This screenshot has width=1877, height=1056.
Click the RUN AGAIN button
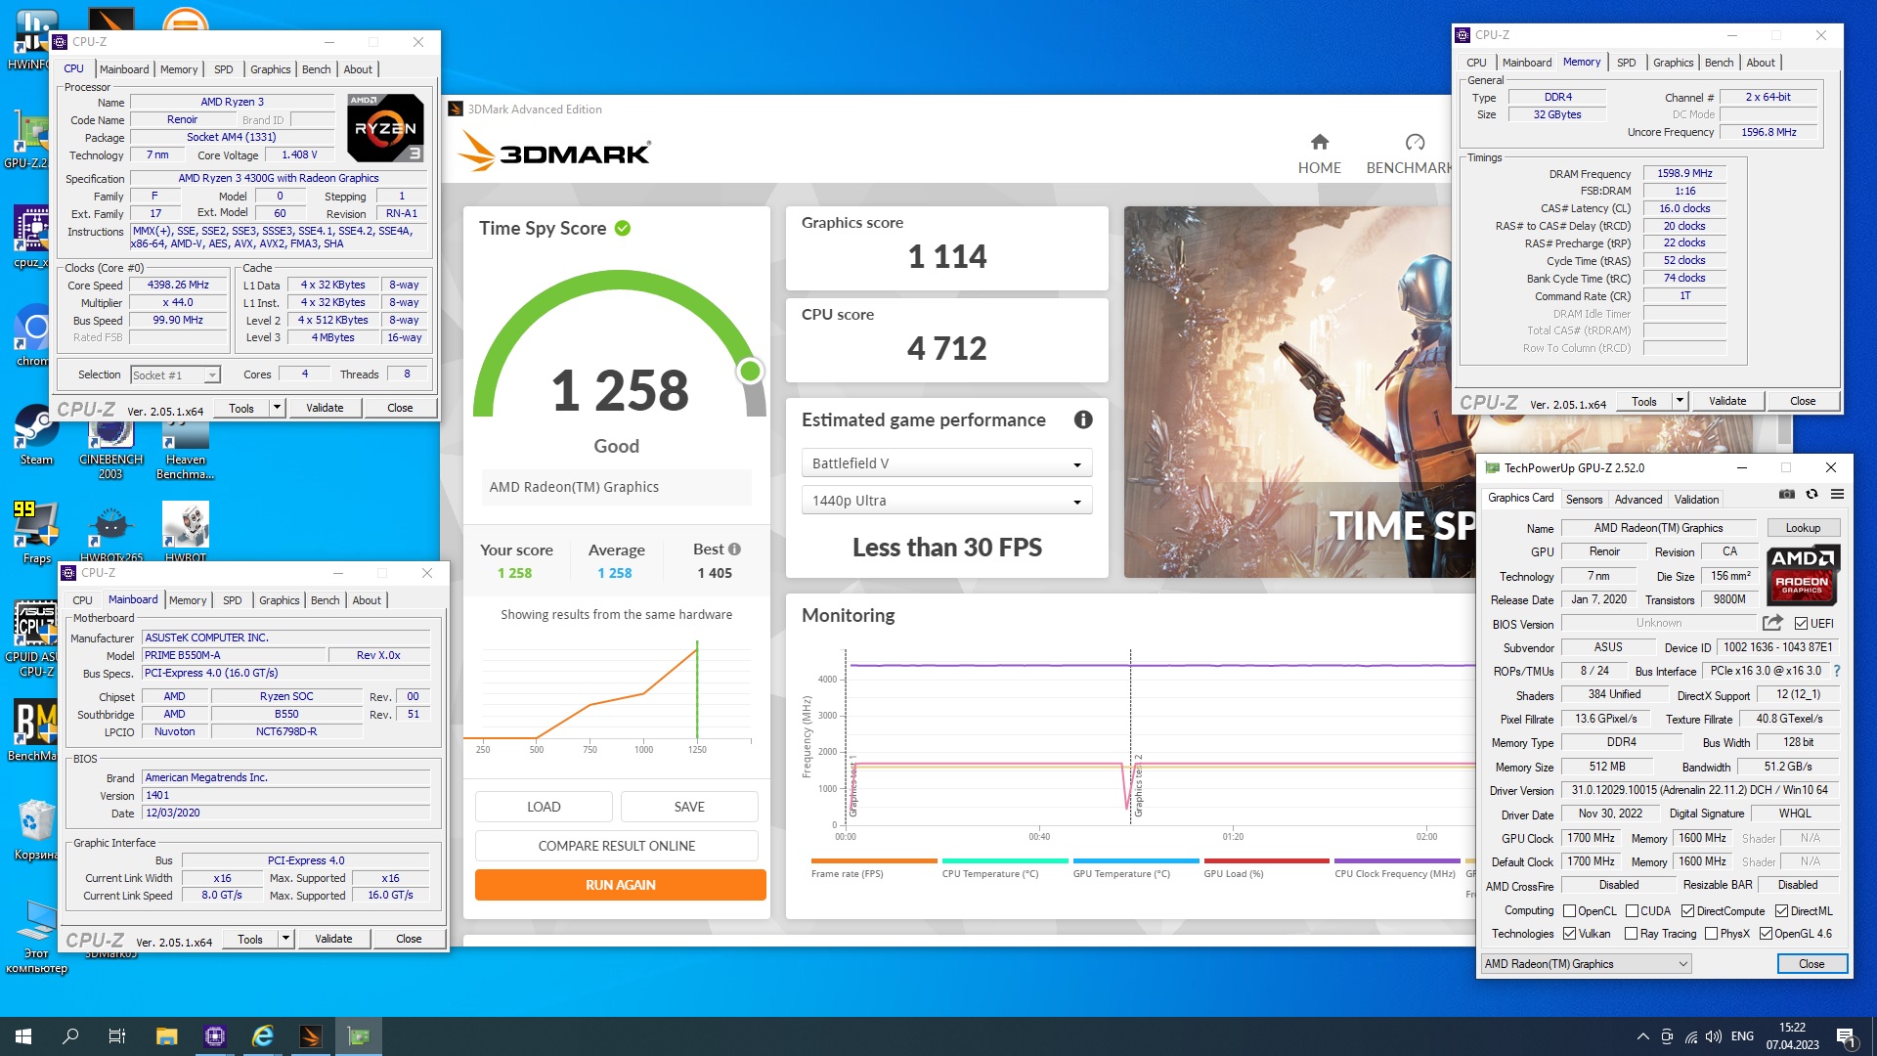point(620,885)
